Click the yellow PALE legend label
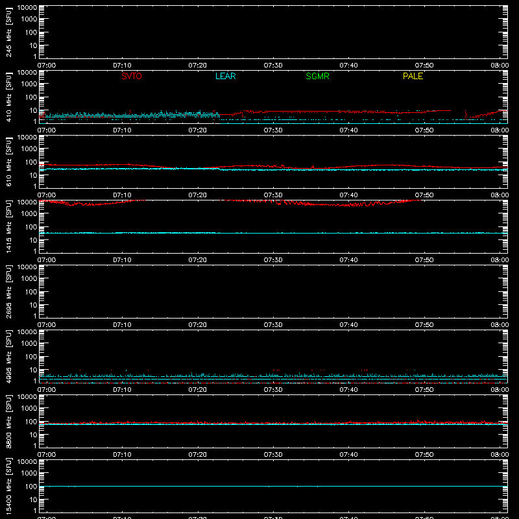Image resolution: width=519 pixels, height=519 pixels. click(x=413, y=76)
